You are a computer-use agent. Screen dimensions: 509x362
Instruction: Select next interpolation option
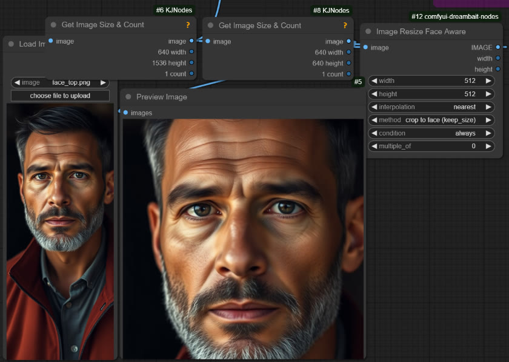pyautogui.click(x=488, y=107)
